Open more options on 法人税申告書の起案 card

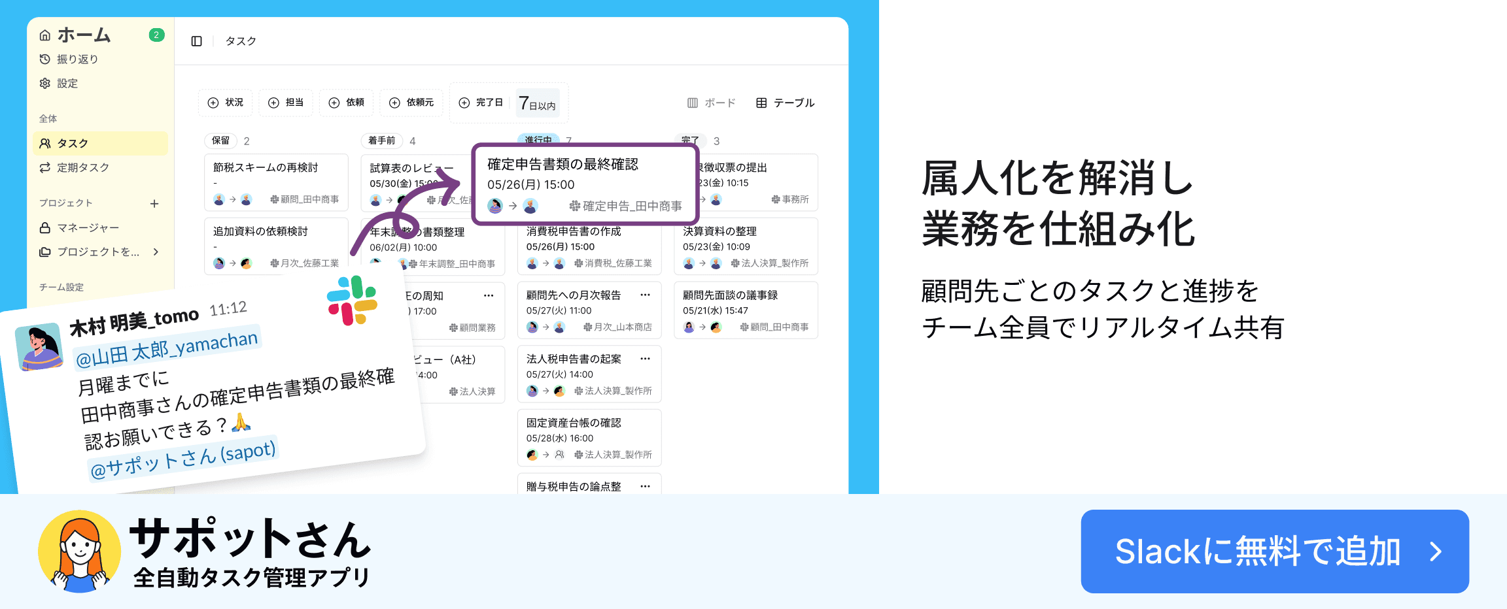pos(645,359)
